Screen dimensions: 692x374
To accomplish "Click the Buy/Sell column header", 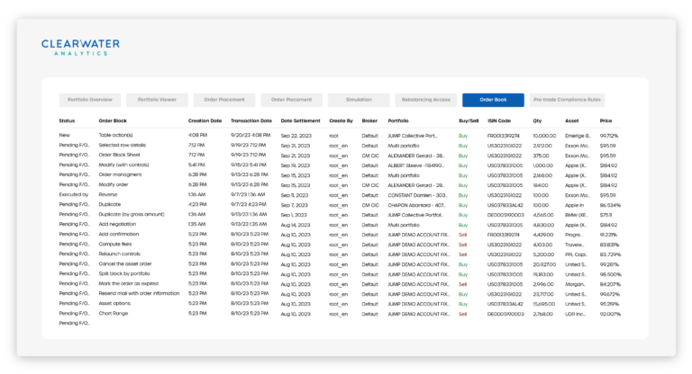I will coord(469,120).
